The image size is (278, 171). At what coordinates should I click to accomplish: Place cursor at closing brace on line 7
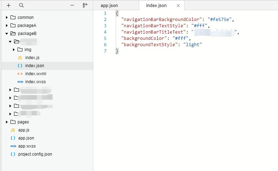(117, 51)
